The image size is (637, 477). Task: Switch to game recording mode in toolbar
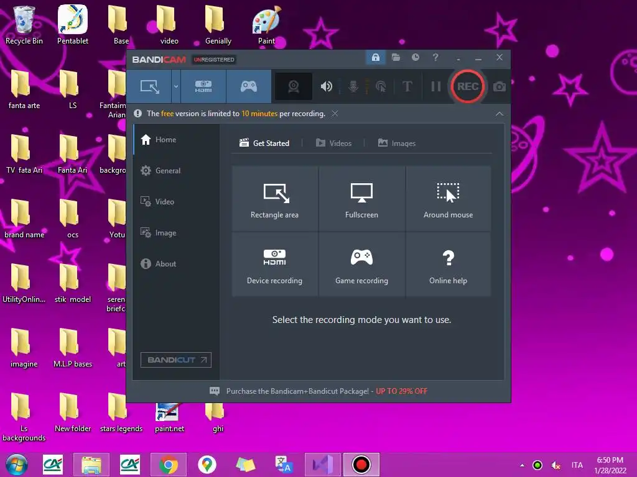(249, 86)
